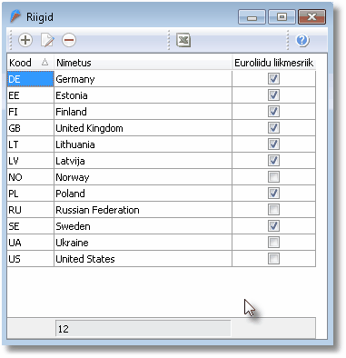Select the LT code cell
The image size is (346, 358).
(x=30, y=144)
